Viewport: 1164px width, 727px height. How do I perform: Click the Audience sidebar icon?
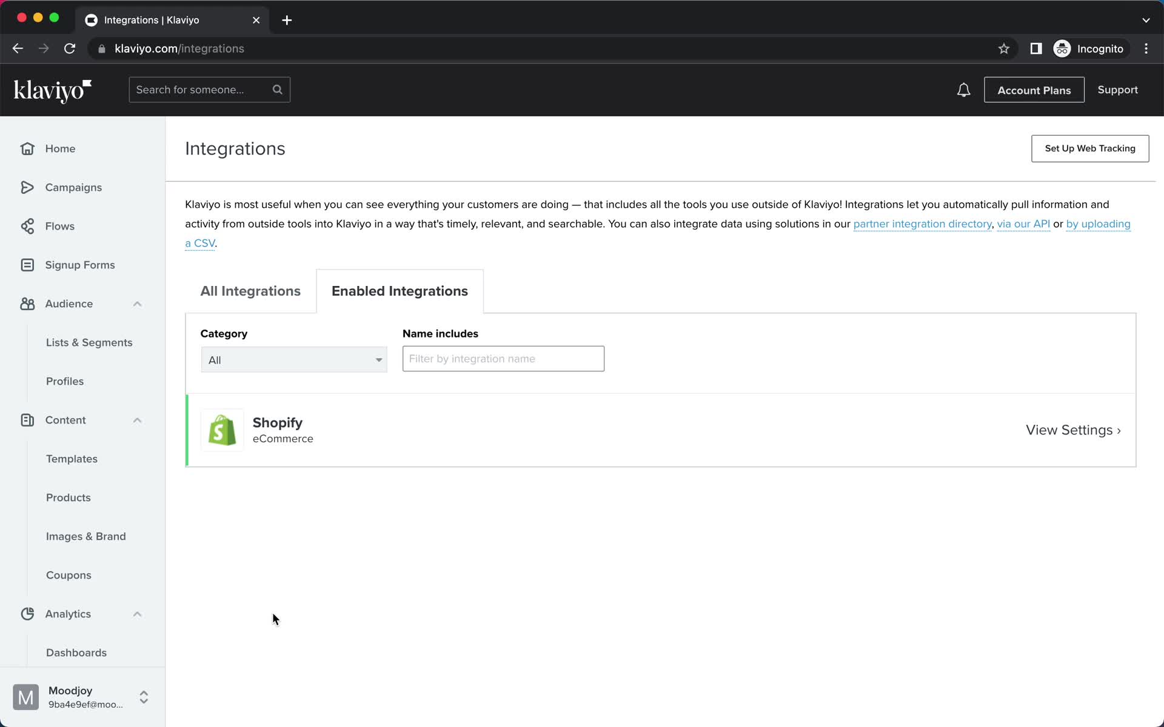pyautogui.click(x=27, y=303)
